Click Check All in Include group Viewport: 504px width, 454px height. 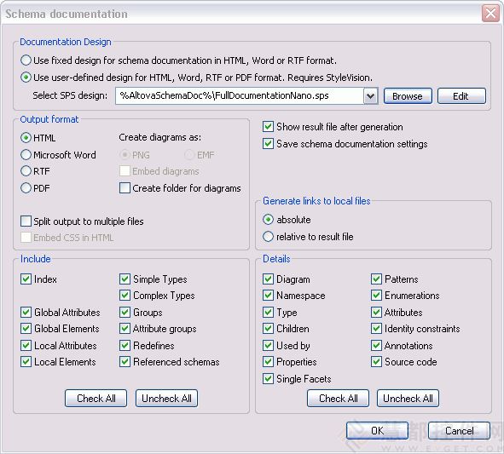96,399
